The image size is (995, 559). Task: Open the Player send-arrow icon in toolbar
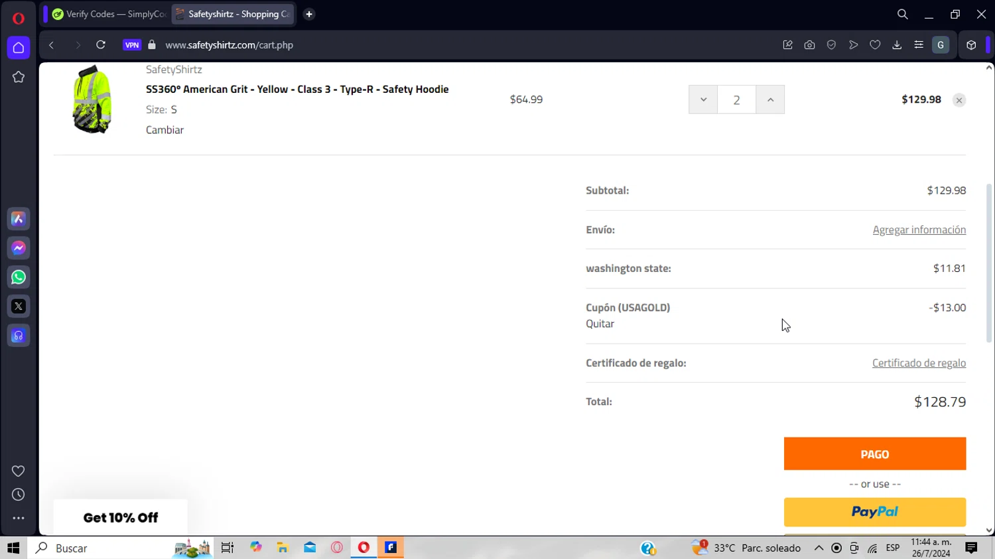[853, 45]
